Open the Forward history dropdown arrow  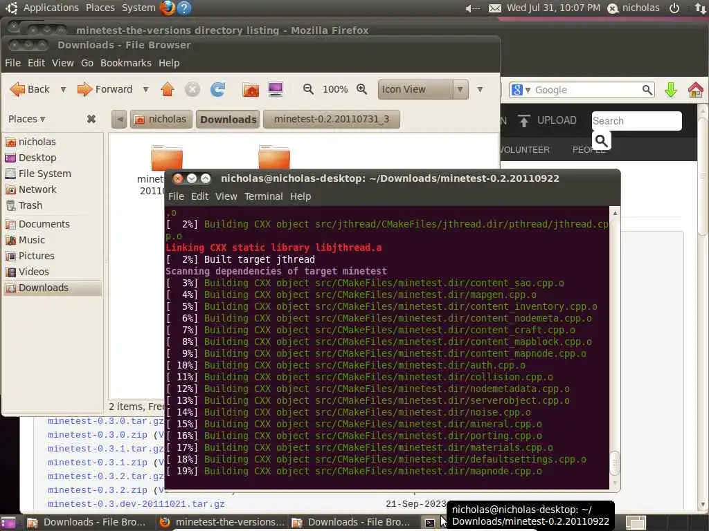click(x=145, y=89)
